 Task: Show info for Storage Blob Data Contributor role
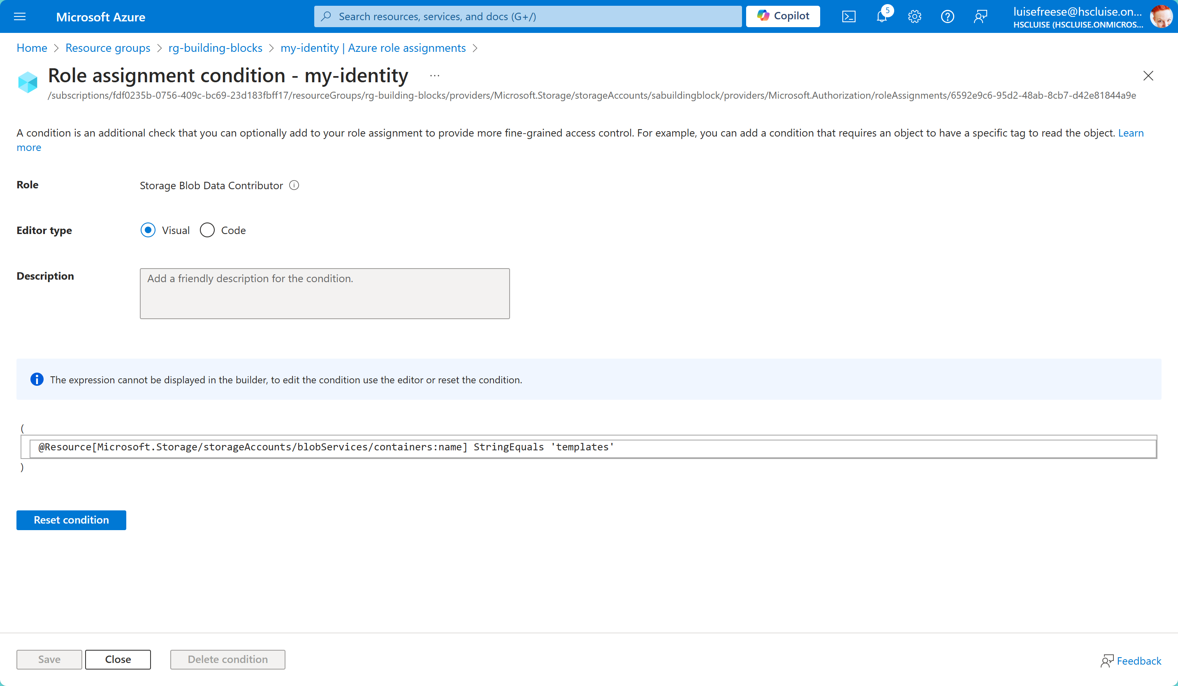coord(294,185)
